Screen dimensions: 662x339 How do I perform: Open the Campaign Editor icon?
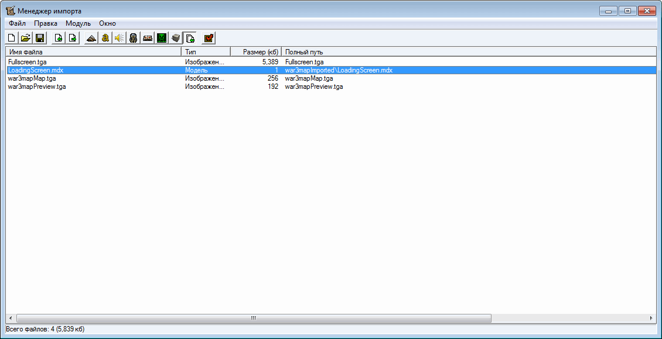[148, 38]
